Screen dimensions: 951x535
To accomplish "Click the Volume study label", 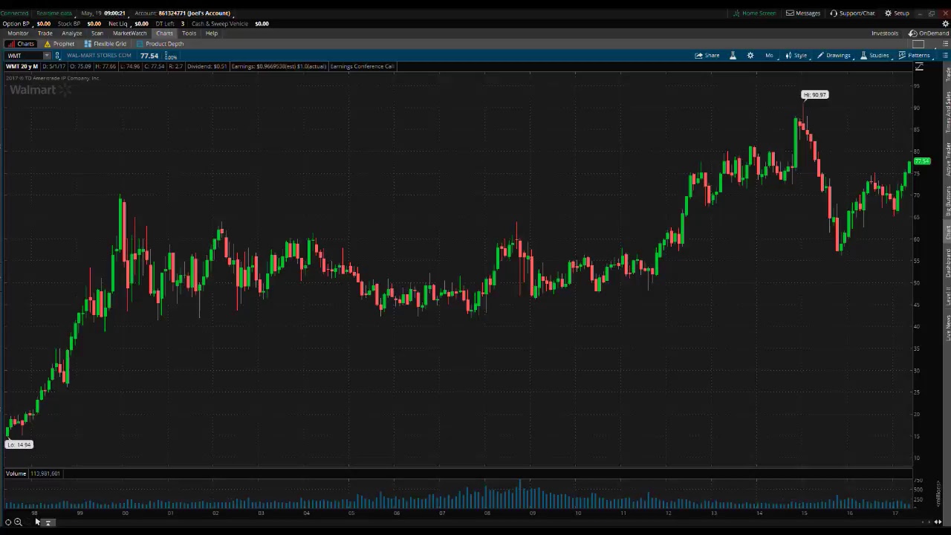I will tap(16, 473).
